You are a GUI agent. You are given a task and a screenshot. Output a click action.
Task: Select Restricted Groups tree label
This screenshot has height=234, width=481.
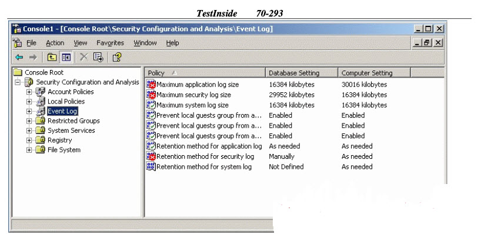coord(74,121)
